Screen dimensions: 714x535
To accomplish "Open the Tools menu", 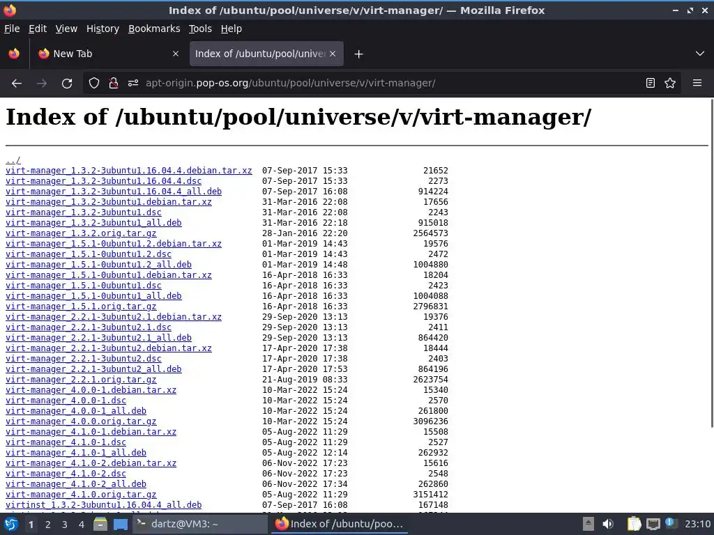I will pos(200,29).
